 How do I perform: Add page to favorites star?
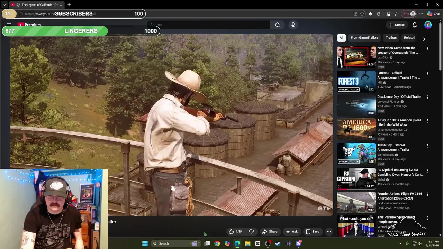(x=362, y=14)
